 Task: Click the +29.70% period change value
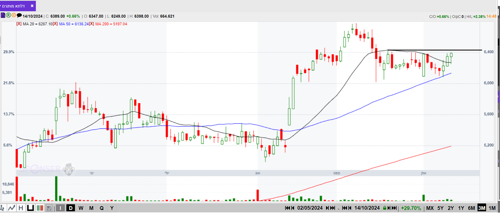[x=411, y=208]
